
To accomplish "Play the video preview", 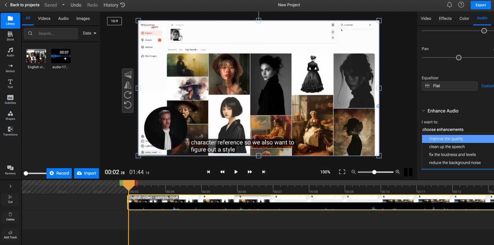I will tap(236, 172).
